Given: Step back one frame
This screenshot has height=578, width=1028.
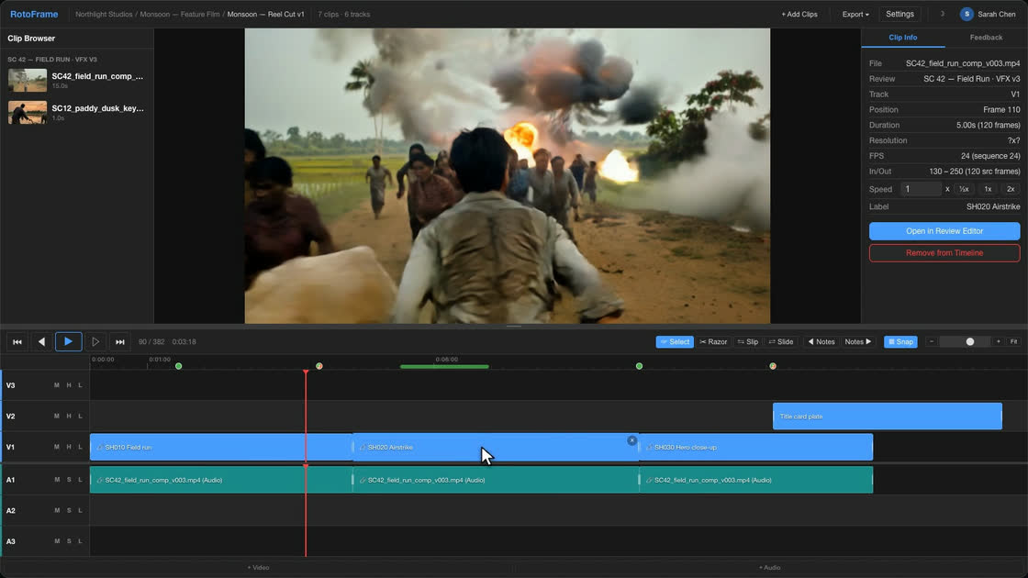Looking at the screenshot, I should pyautogui.click(x=42, y=341).
